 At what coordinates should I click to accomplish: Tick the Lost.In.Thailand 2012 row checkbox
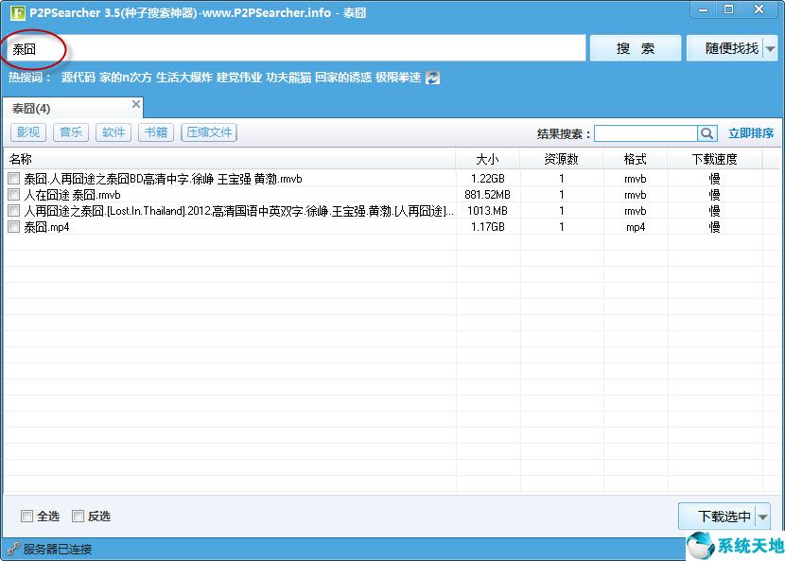tap(14, 210)
